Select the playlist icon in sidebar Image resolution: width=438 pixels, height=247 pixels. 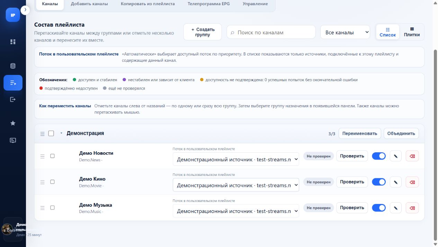click(13, 83)
